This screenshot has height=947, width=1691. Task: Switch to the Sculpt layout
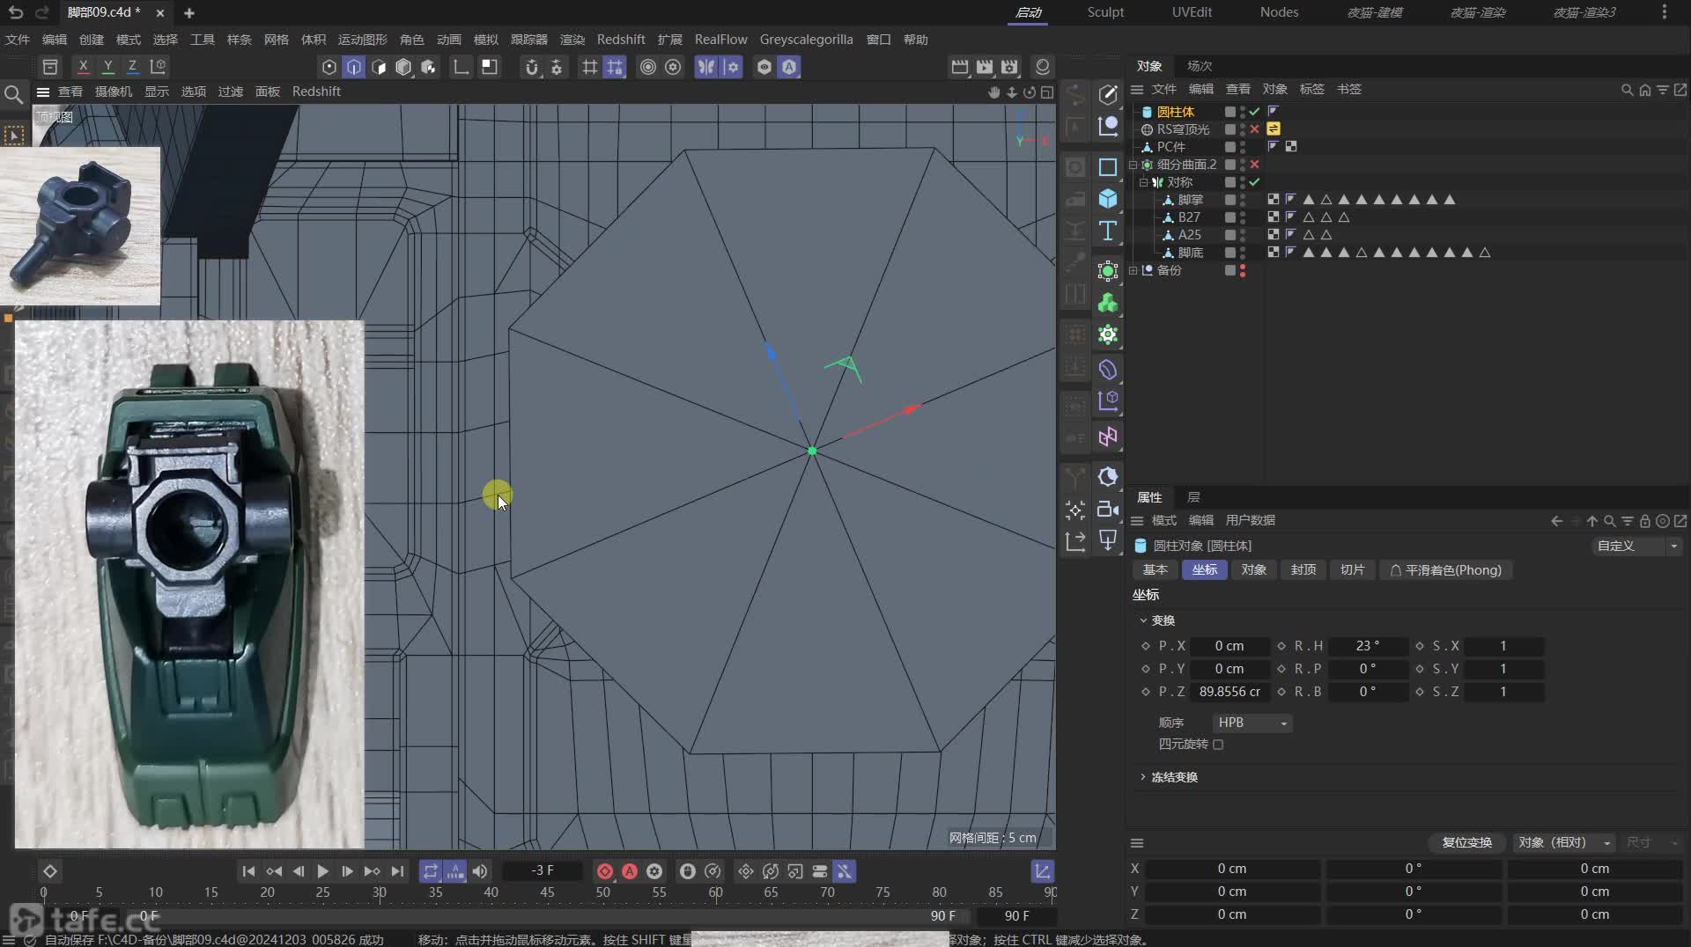pyautogui.click(x=1104, y=12)
